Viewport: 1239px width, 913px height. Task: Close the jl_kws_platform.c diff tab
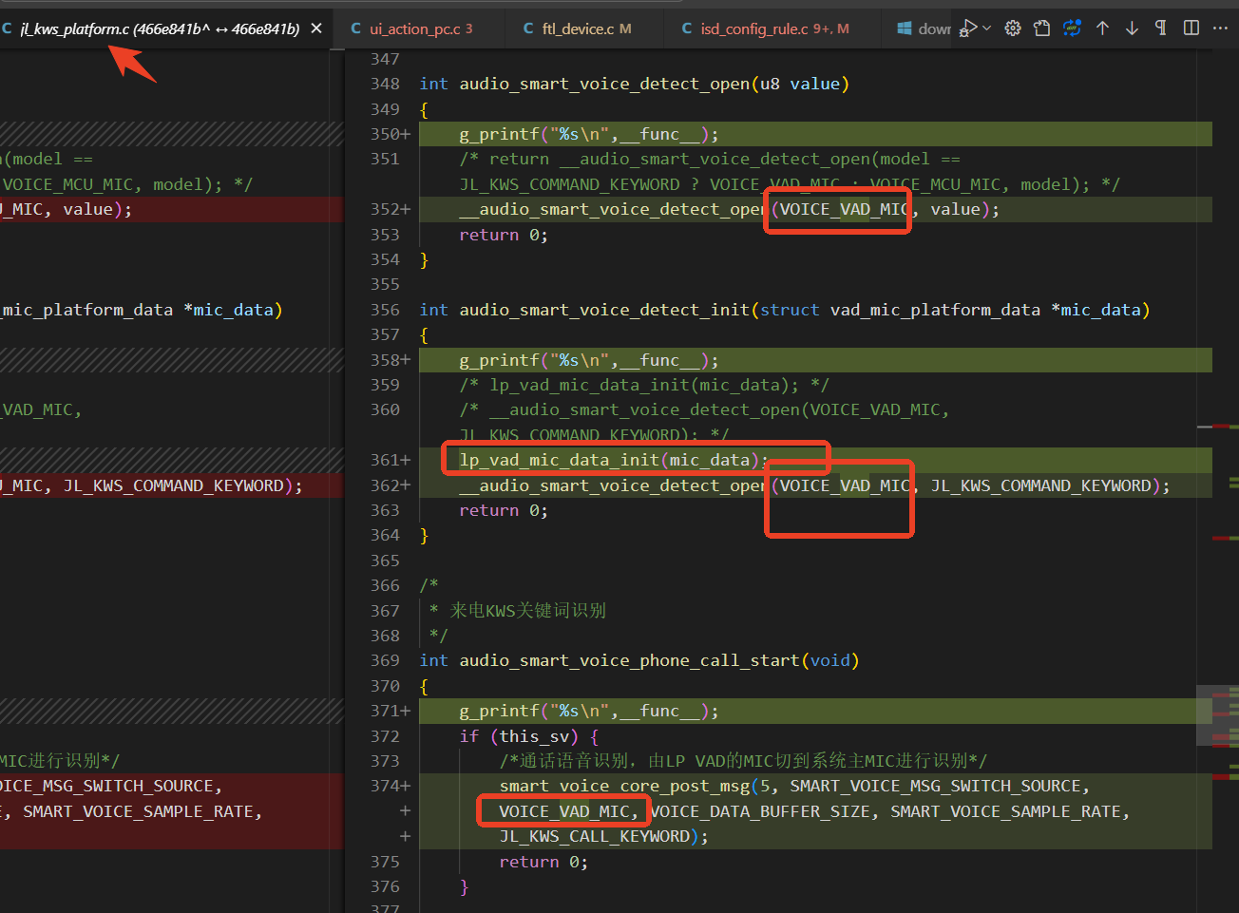(x=316, y=29)
